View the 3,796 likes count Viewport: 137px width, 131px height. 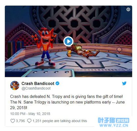coord(20,121)
